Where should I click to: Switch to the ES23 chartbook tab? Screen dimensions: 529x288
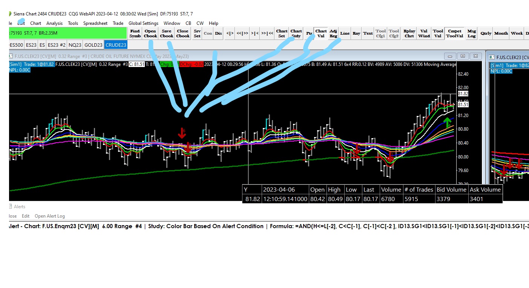pyautogui.click(x=31, y=45)
